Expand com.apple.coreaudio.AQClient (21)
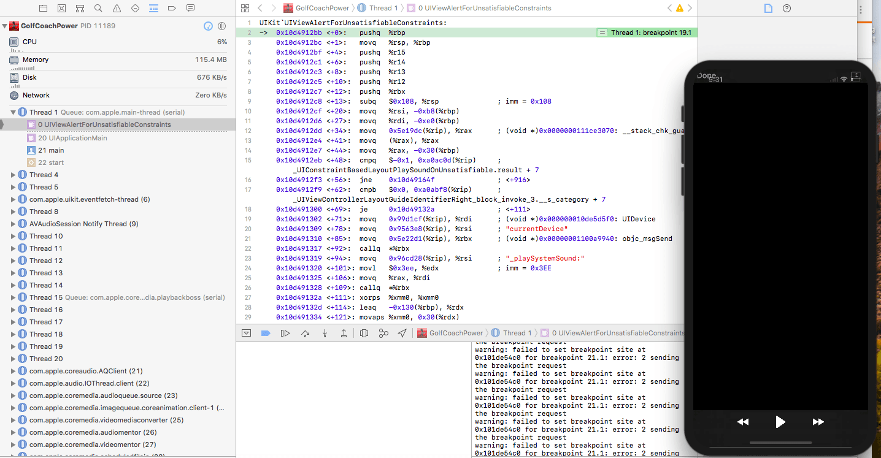Screen dimensions: 881x458 pos(13,371)
